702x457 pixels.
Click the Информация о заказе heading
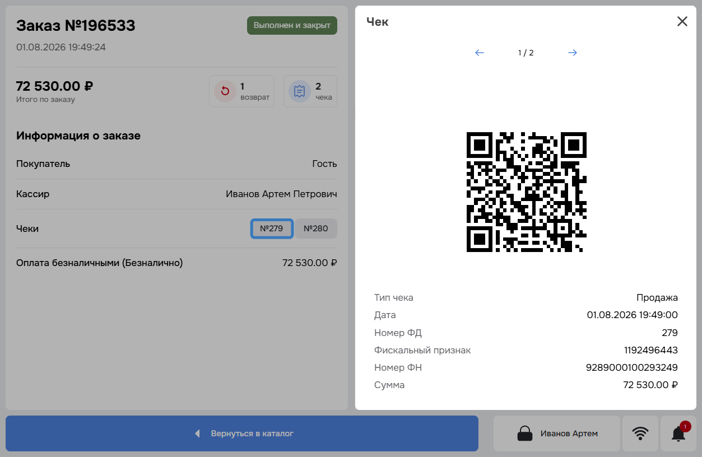pyautogui.click(x=78, y=136)
